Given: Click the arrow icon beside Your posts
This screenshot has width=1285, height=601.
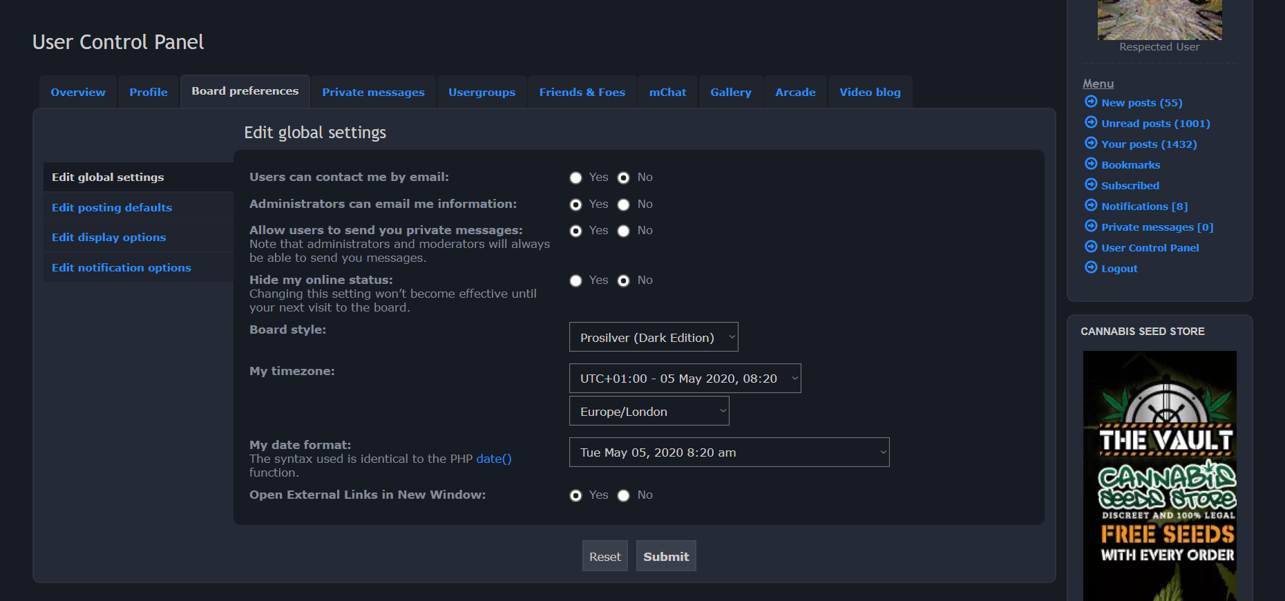Looking at the screenshot, I should (1091, 144).
